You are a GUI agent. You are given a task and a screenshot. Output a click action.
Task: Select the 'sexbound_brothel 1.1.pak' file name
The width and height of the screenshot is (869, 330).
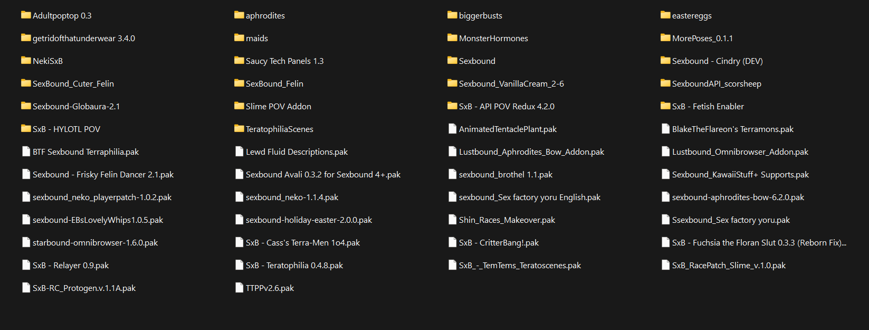pos(506,175)
